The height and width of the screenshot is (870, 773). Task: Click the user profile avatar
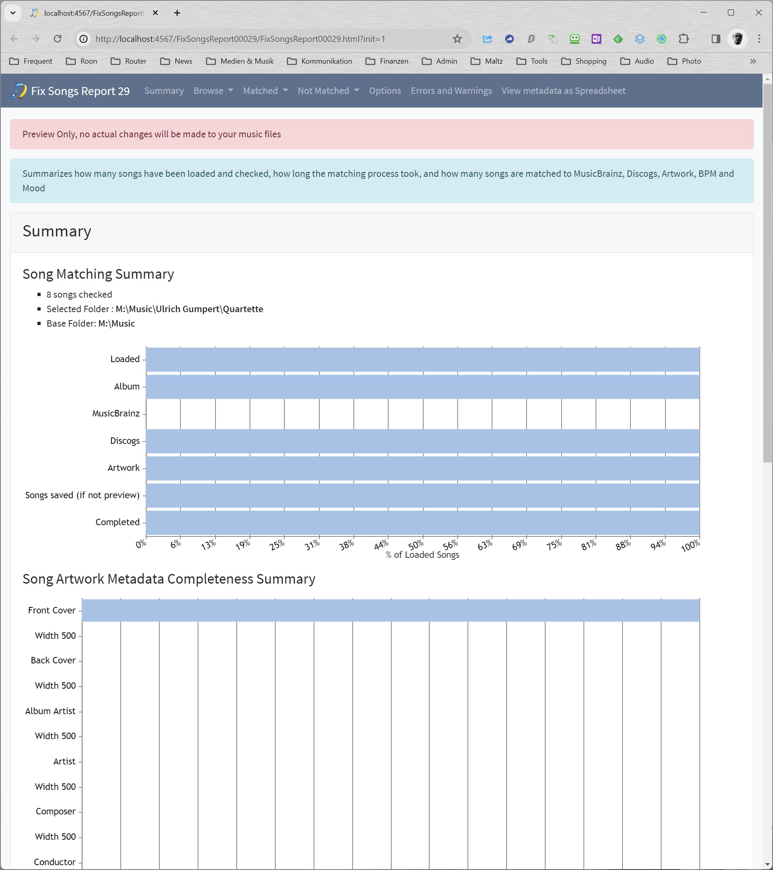coord(738,39)
